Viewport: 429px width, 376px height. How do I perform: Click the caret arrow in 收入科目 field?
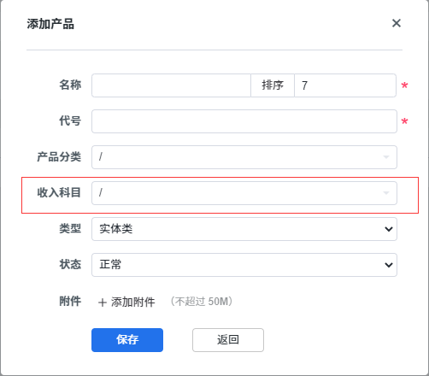coord(386,193)
